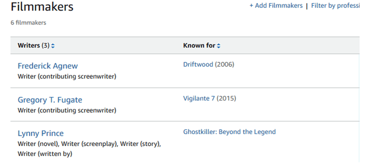This screenshot has width=378, height=167.
Task: Open the Driftwood title link
Action: pos(198,64)
